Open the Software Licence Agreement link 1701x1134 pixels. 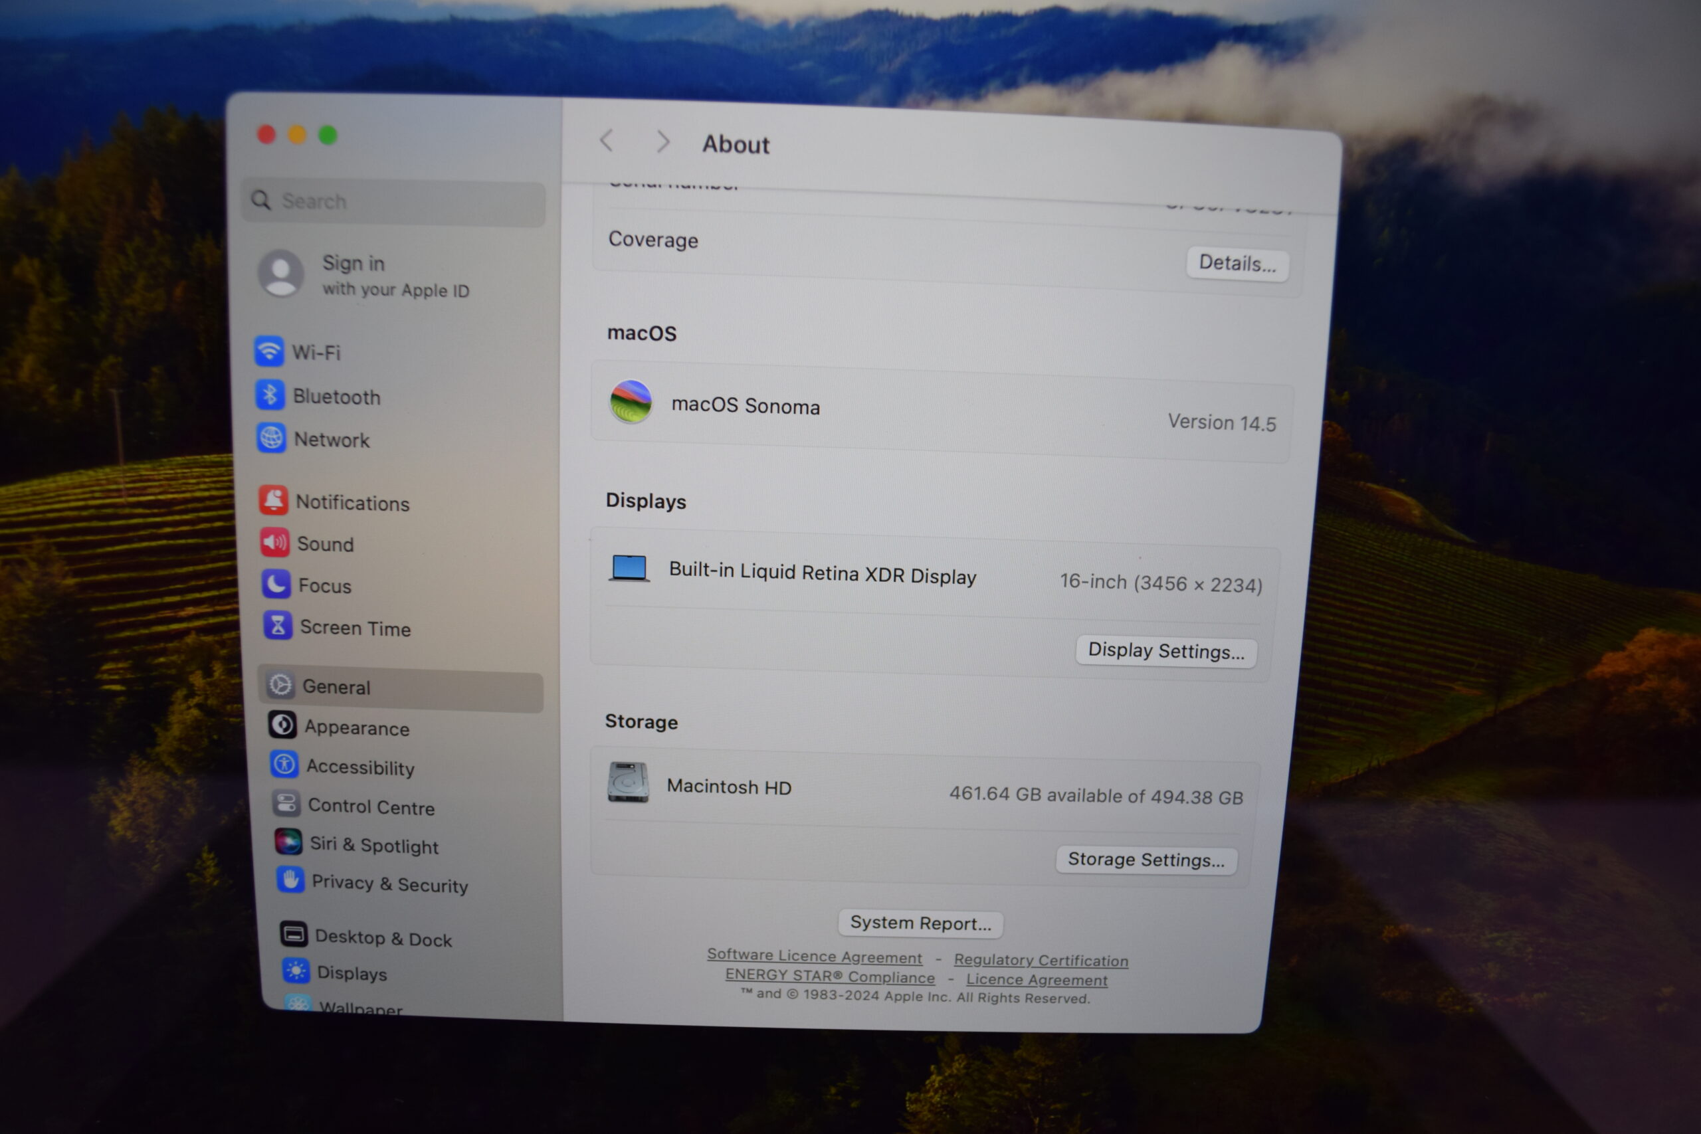(x=815, y=956)
